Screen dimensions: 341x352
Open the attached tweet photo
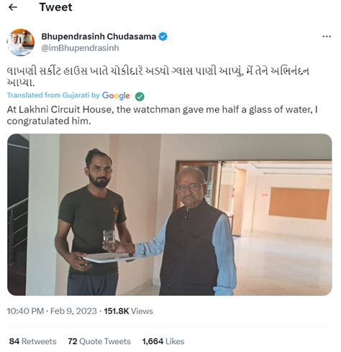(x=170, y=215)
